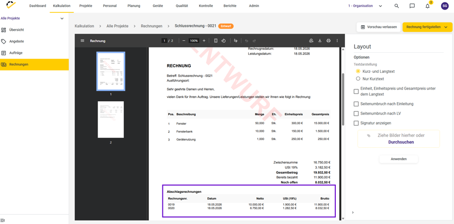
Task: Go to Kalkulation breadcrumb
Action: [x=84, y=26]
